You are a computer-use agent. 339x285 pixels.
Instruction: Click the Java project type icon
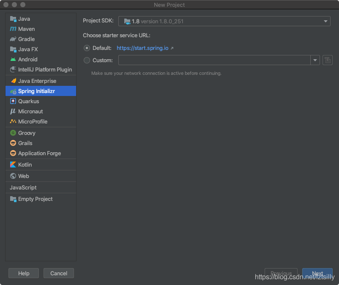13,19
